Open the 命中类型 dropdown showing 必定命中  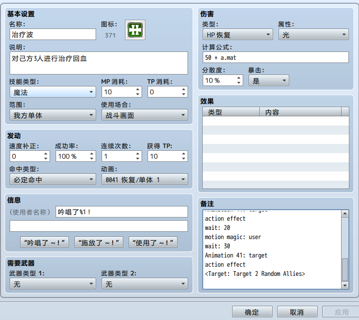(53, 179)
